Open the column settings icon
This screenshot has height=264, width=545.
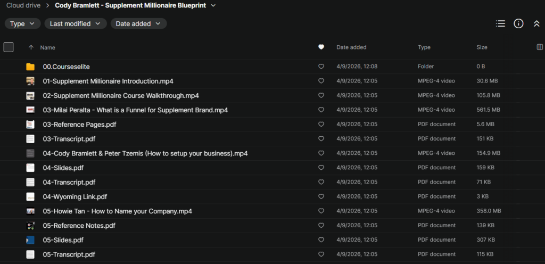(x=540, y=47)
